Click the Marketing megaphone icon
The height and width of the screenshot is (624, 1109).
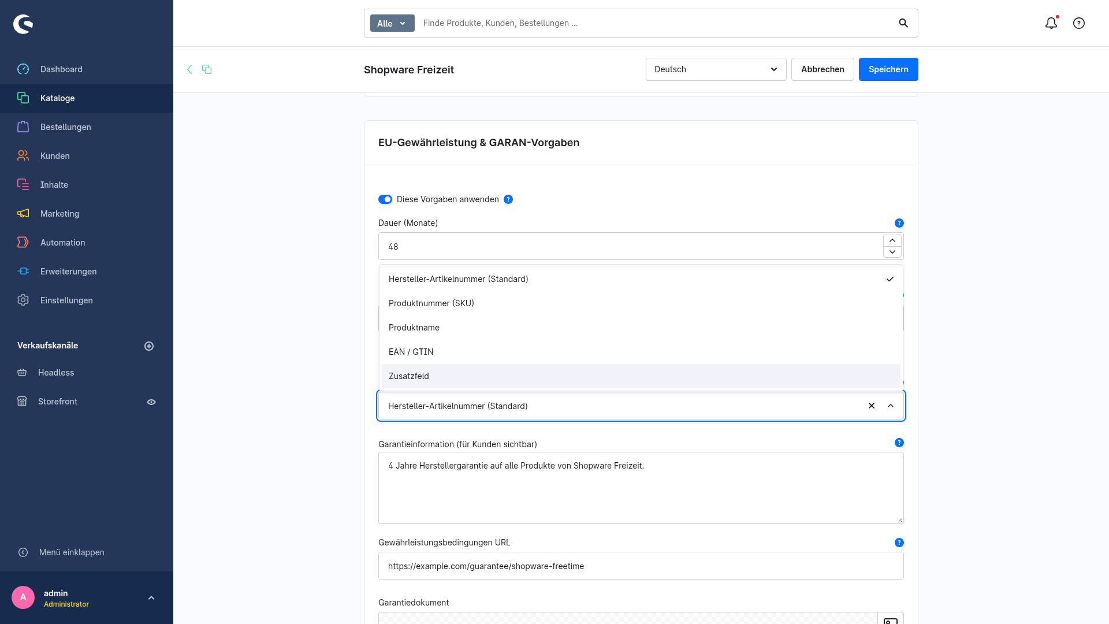[23, 214]
